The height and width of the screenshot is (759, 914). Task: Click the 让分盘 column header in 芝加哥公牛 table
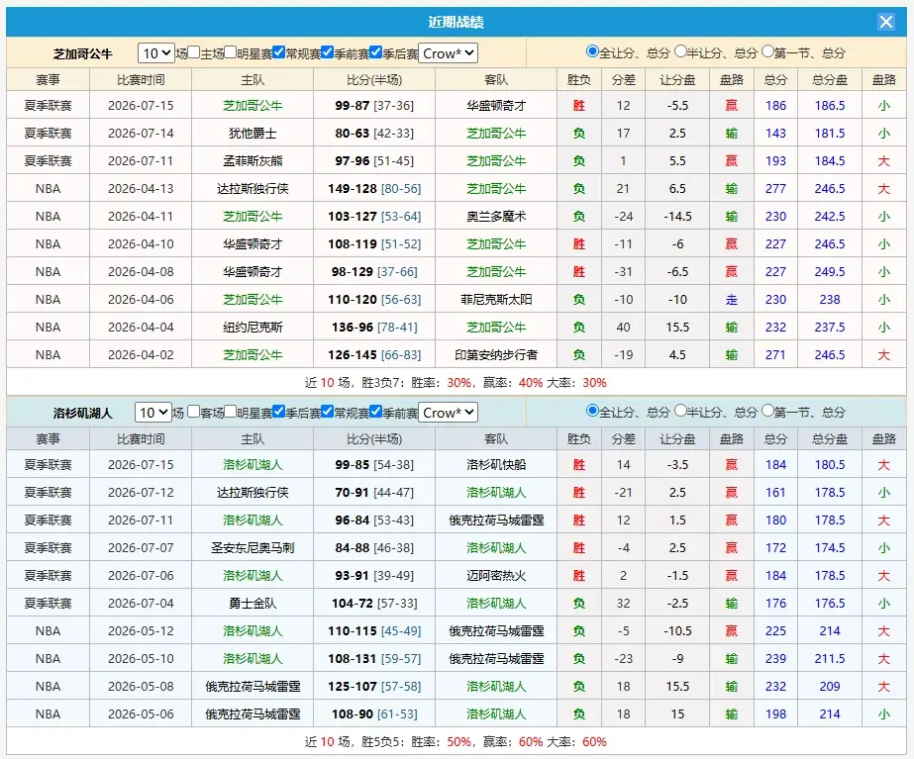(677, 80)
